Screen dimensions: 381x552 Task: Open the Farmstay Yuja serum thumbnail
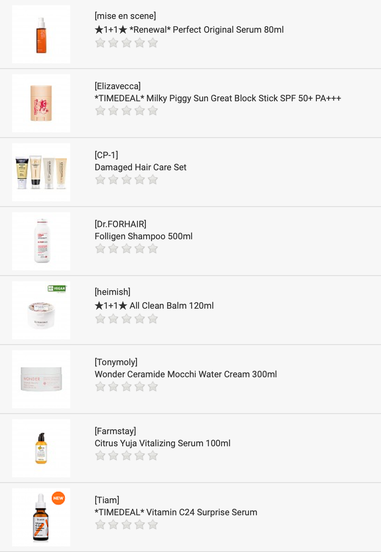41,448
